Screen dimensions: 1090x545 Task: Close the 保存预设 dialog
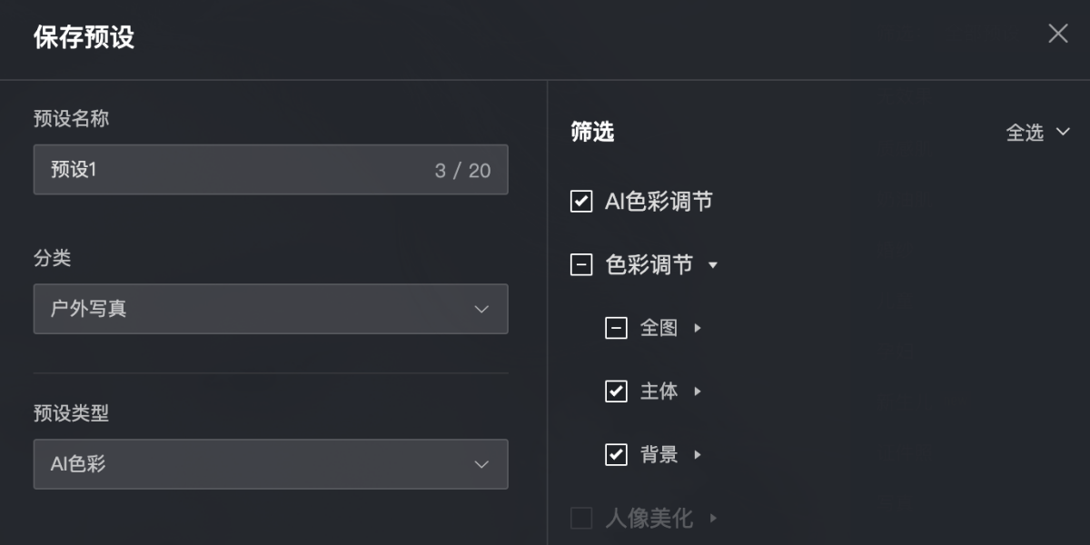[x=1057, y=35]
